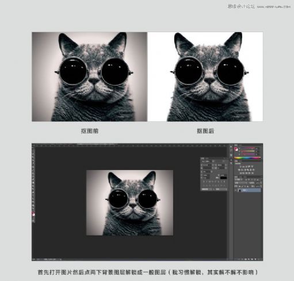The width and height of the screenshot is (294, 281).
Task: Click the red R slider in Color panel
Action: point(247,148)
